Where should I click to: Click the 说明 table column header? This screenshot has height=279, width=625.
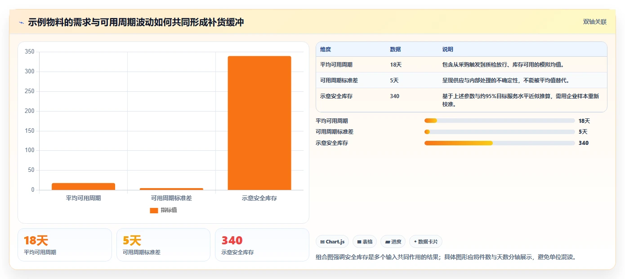(x=448, y=49)
